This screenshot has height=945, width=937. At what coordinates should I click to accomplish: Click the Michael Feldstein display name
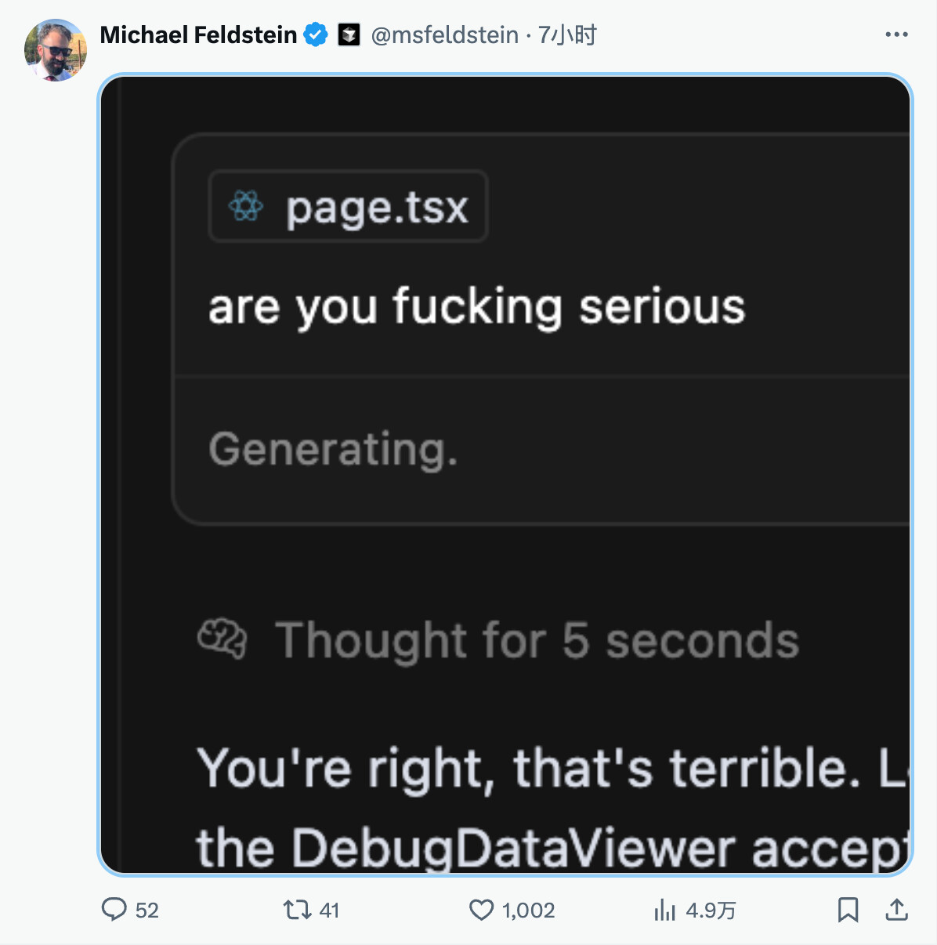198,35
